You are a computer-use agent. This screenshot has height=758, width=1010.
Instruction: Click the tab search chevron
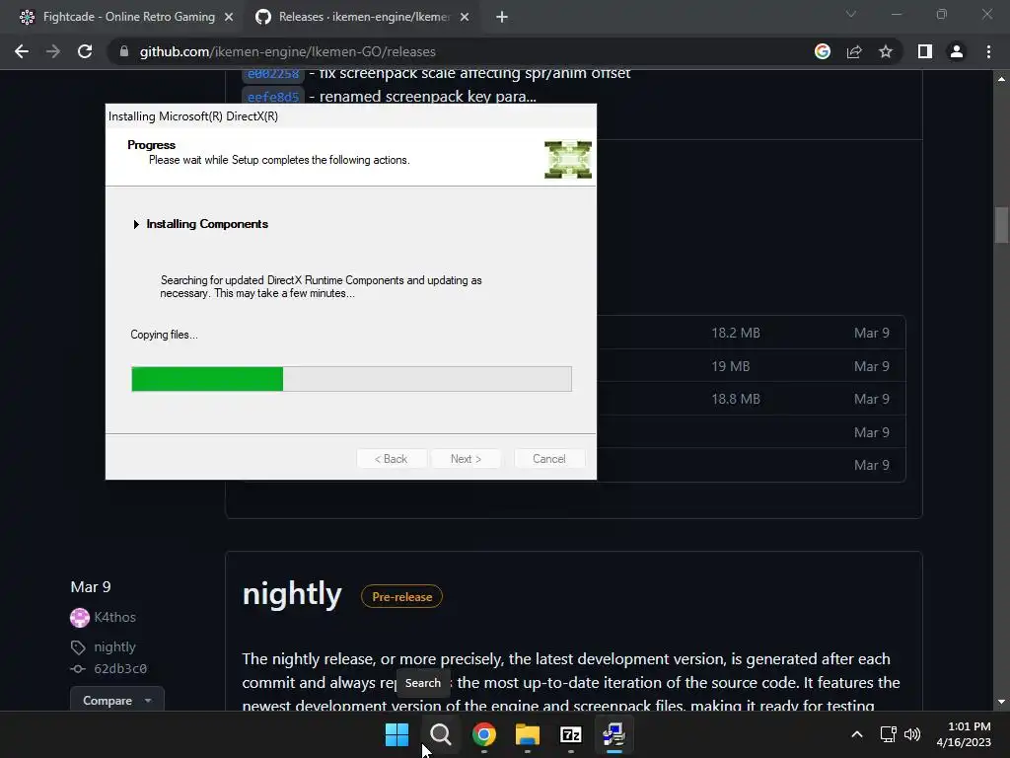pos(851,14)
